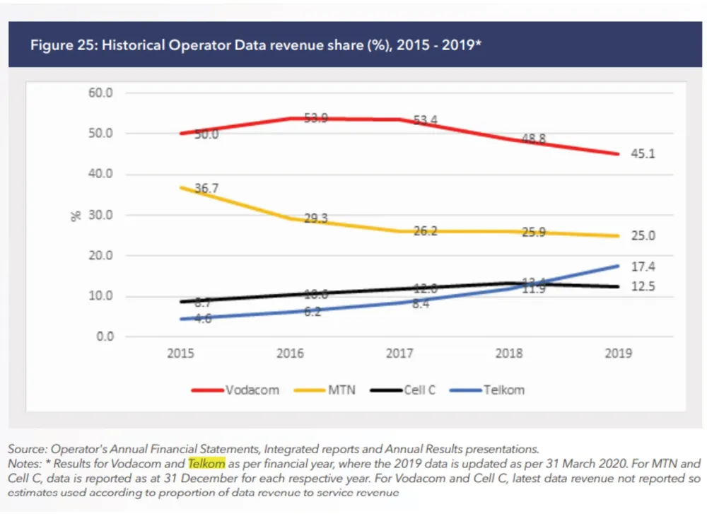Click the 2015 x-axis label
This screenshot has height=514, width=707.
180,353
